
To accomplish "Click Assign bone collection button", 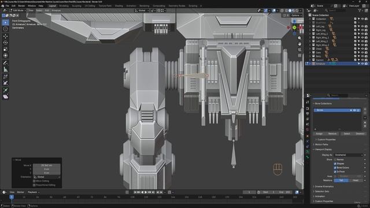I will click(319, 133).
